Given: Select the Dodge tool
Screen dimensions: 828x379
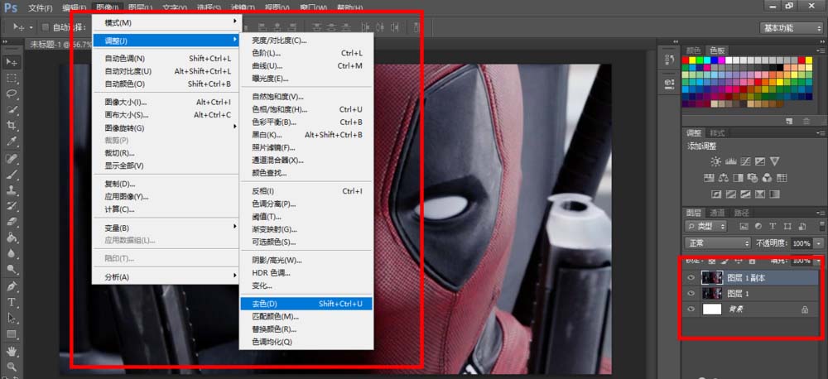Looking at the screenshot, I should (11, 270).
